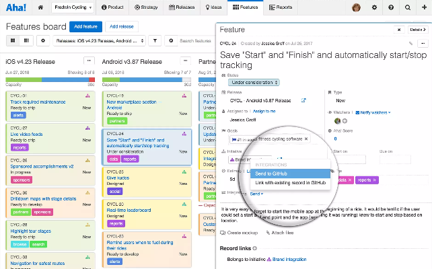Screen dimensions: 432x269
Task: Click the Assign to me link
Action: pyautogui.click(x=264, y=110)
